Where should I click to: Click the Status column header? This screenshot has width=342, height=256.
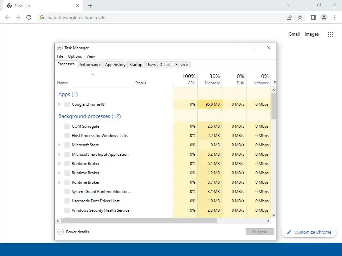click(153, 80)
